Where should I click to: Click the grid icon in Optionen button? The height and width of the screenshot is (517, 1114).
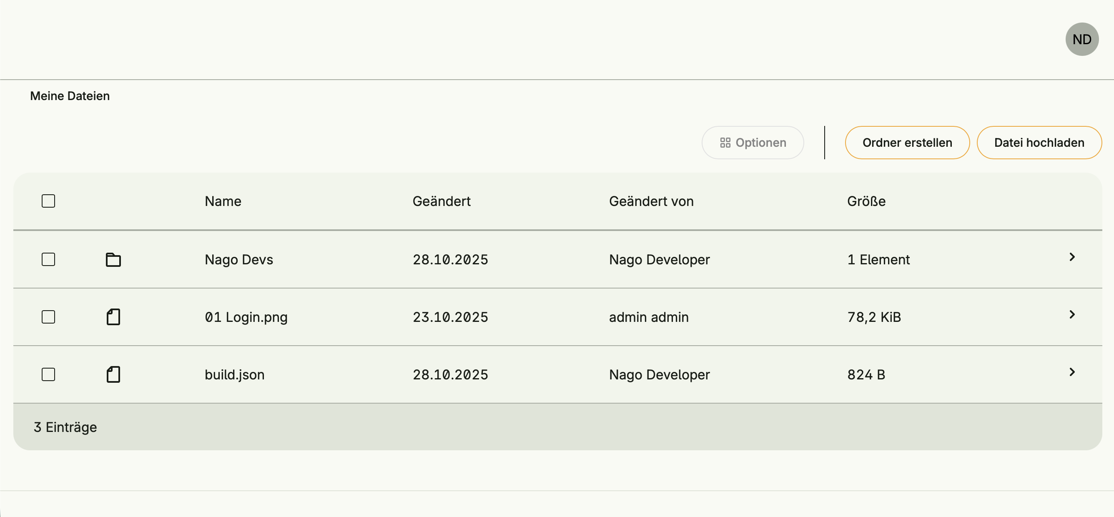click(725, 143)
